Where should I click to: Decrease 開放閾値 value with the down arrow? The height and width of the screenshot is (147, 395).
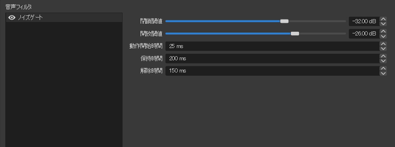tap(383, 36)
